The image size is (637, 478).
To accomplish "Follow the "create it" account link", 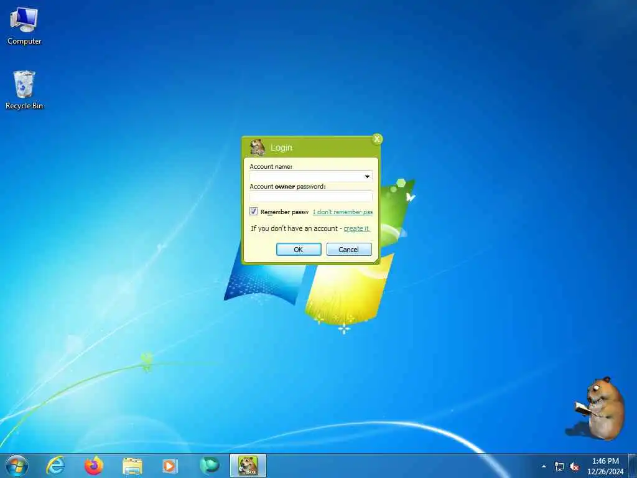I will (x=356, y=228).
